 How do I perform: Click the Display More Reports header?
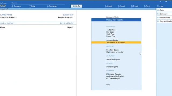pyautogui.click(x=116, y=20)
